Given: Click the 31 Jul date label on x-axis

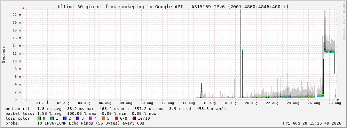Looking at the screenshot, I should [42, 103].
